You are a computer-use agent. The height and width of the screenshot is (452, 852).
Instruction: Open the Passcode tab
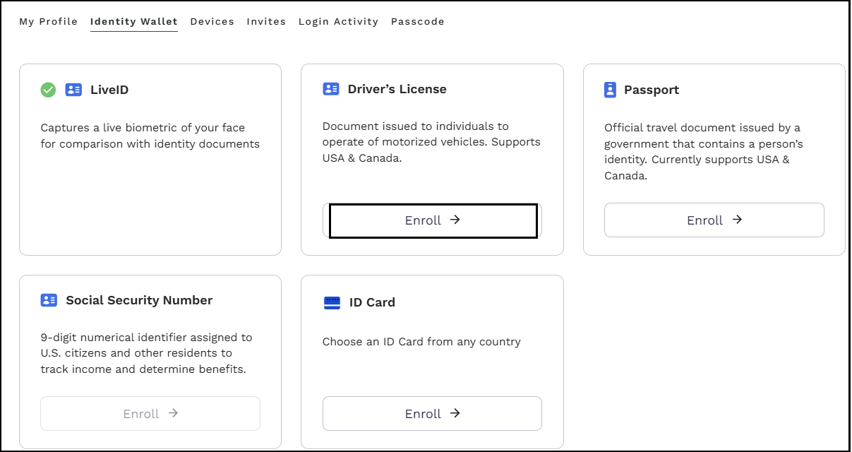(418, 22)
